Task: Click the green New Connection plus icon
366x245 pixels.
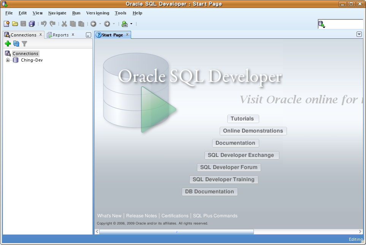Action: pos(8,43)
